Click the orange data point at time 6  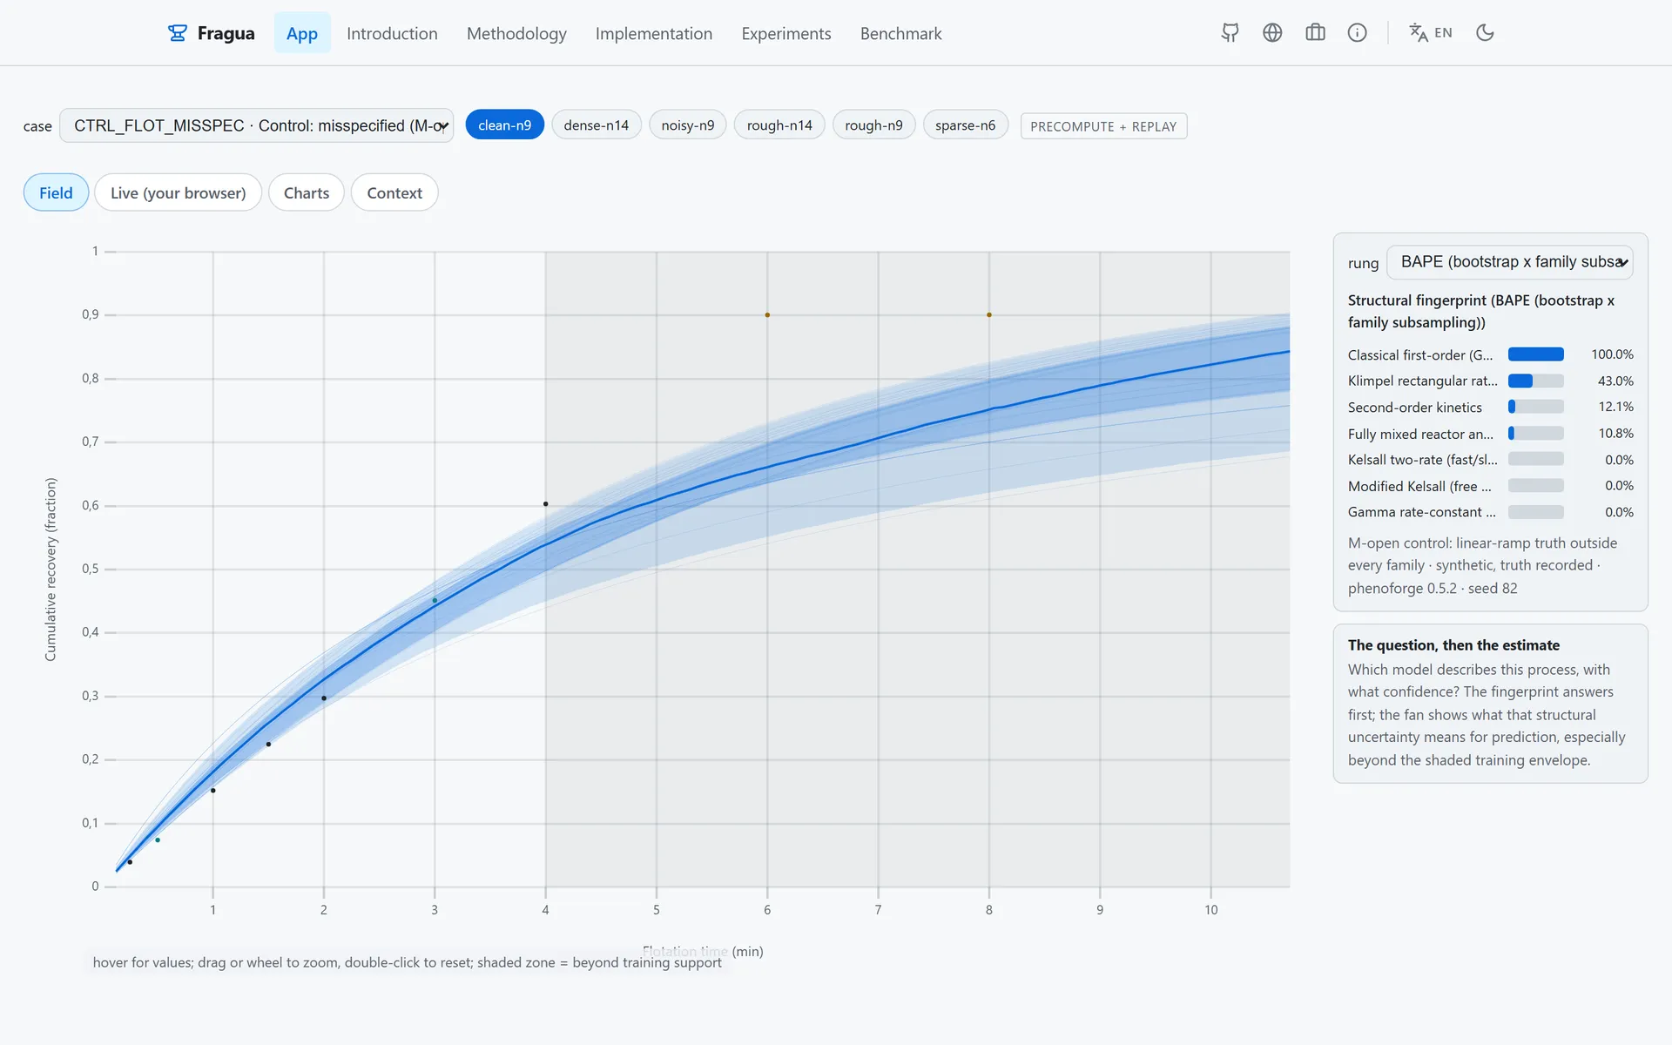[767, 315]
